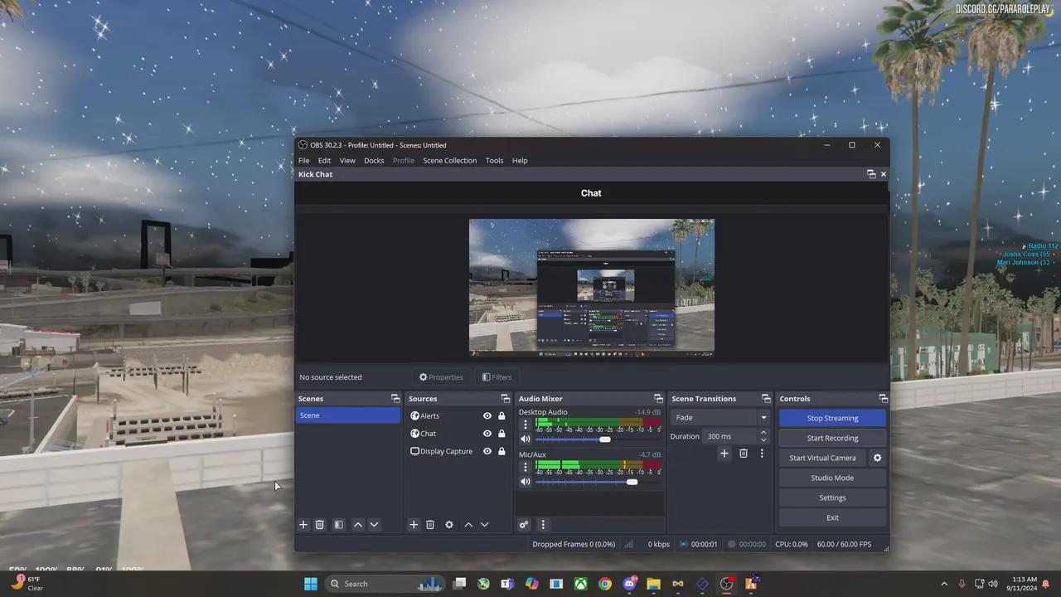Open Desktop Audio three-dot options menu
1061x597 pixels.
point(525,424)
